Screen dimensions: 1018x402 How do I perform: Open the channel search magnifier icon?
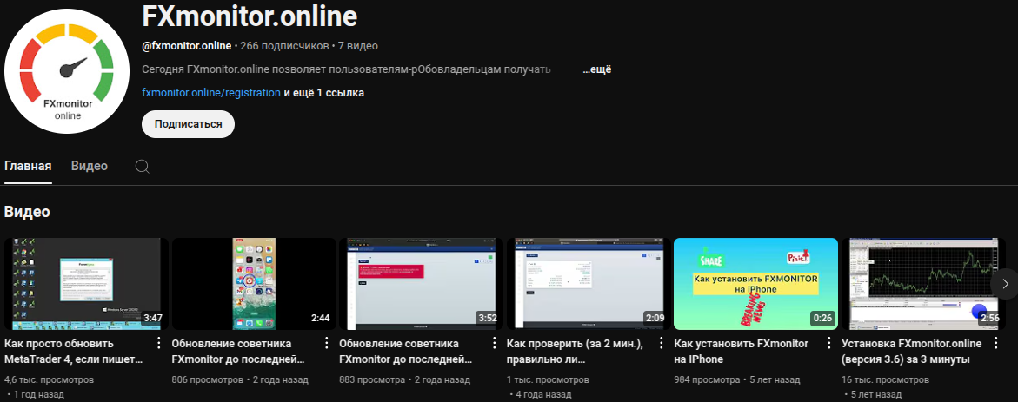click(x=143, y=167)
